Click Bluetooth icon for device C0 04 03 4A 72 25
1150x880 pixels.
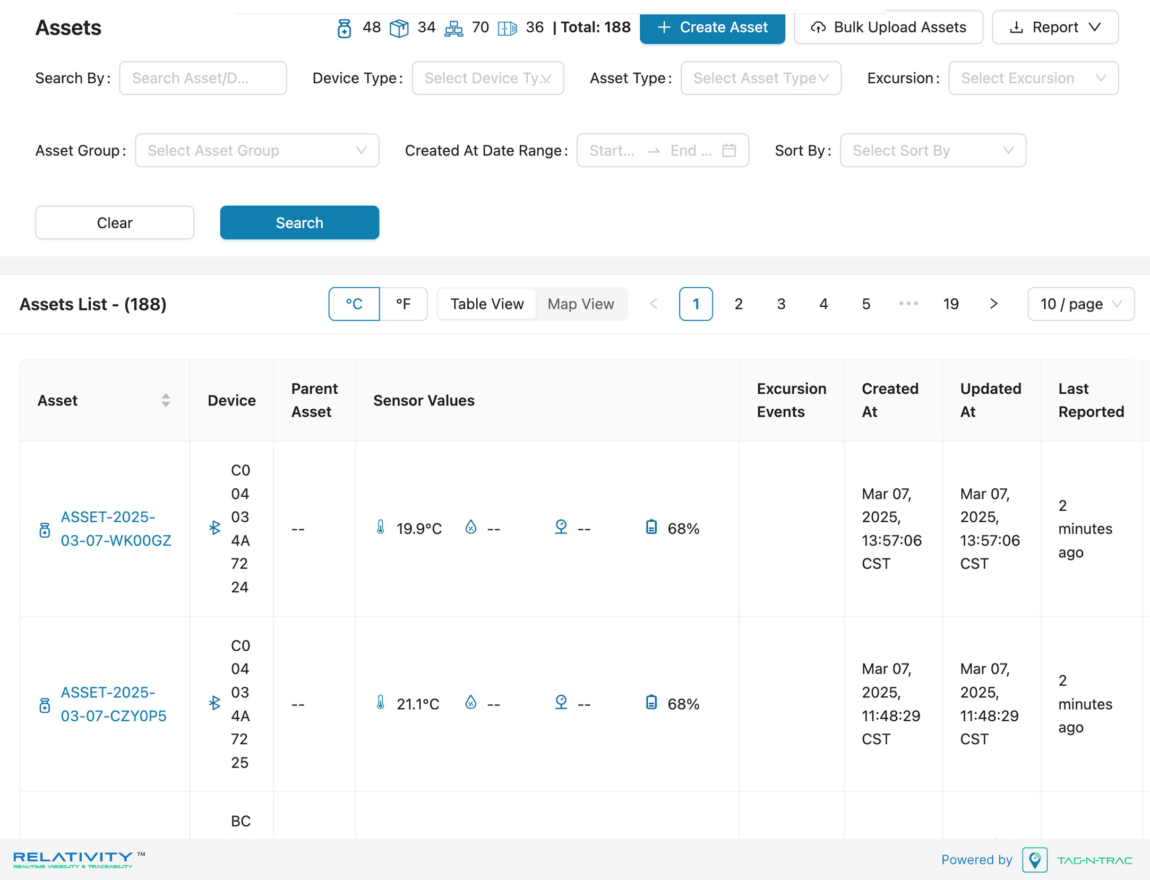(x=214, y=703)
